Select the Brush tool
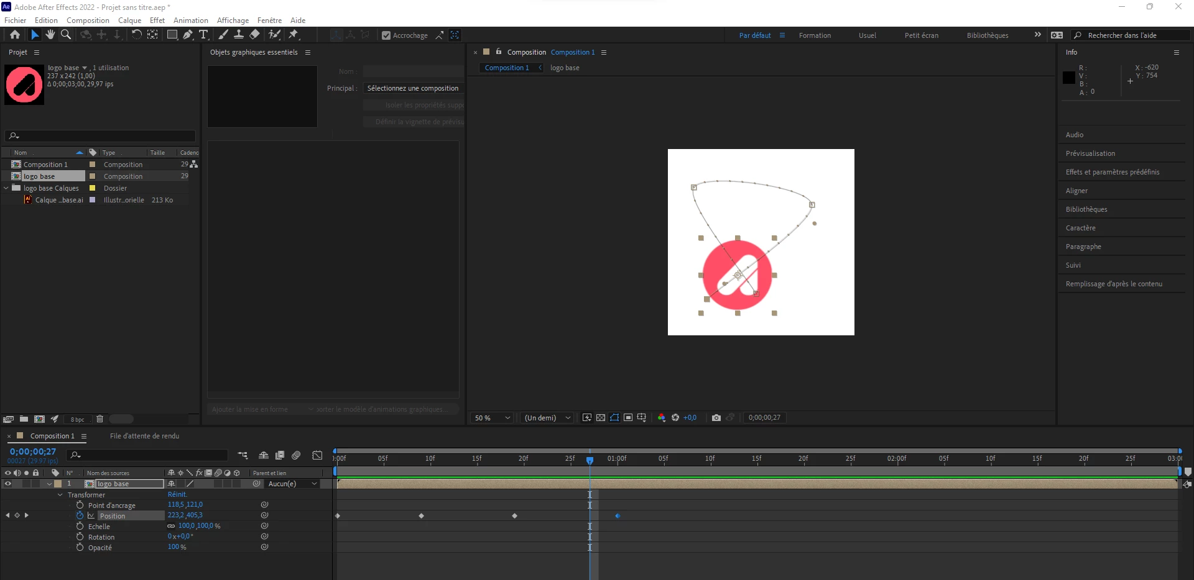This screenshot has width=1194, height=580. [223, 35]
